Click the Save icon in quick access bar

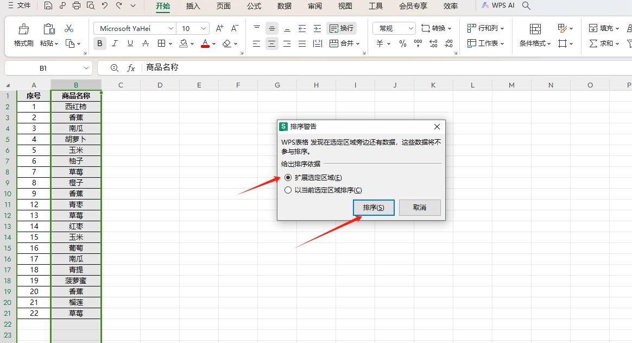[48, 6]
